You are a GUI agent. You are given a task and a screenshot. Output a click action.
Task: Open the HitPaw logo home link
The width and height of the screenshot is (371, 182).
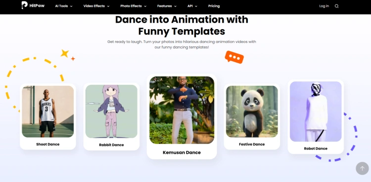tap(33, 5)
